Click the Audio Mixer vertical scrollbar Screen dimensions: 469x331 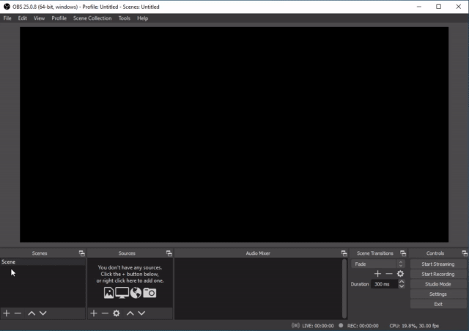click(x=344, y=289)
